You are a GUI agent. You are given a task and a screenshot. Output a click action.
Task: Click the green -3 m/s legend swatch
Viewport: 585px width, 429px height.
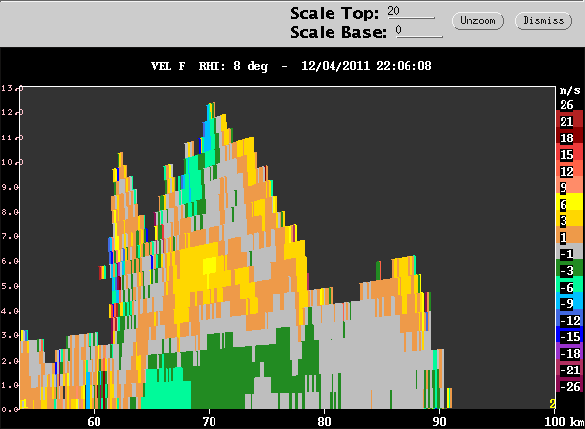(566, 270)
